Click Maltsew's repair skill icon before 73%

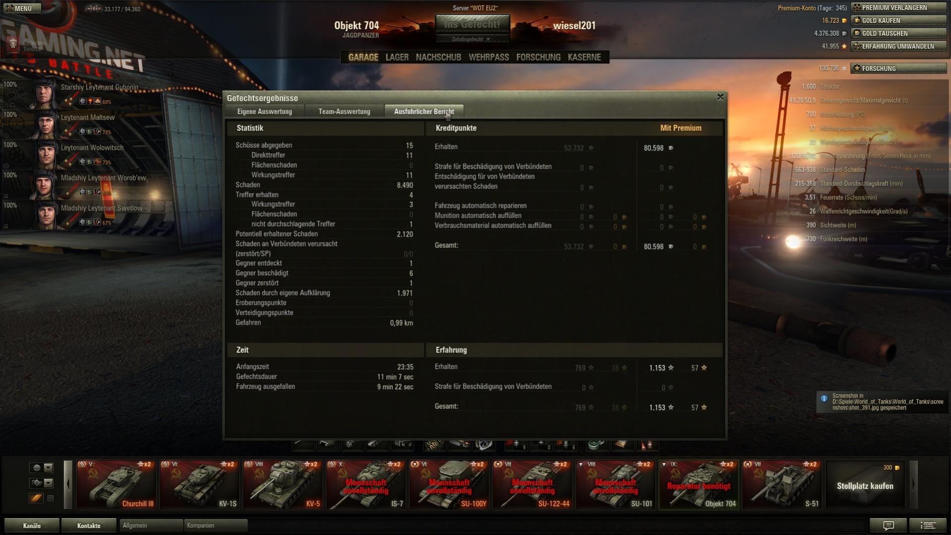[x=98, y=131]
